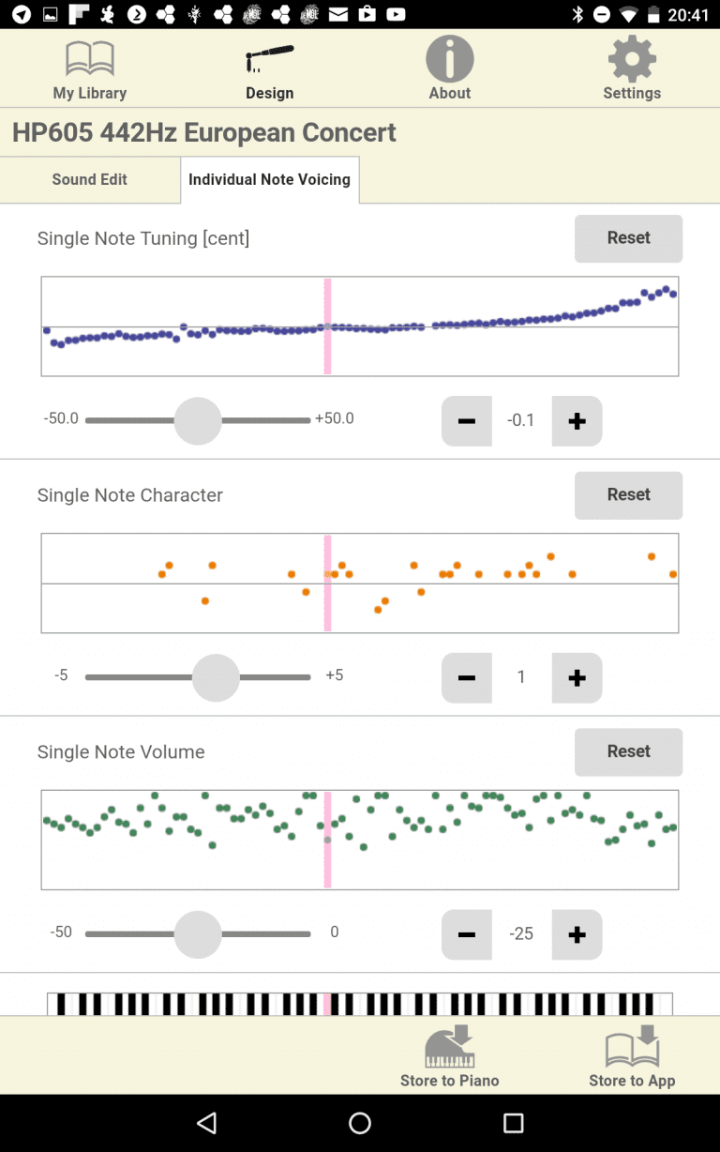720x1152 pixels.
Task: Adjust the Single Note Tuning slider
Action: pos(197,420)
